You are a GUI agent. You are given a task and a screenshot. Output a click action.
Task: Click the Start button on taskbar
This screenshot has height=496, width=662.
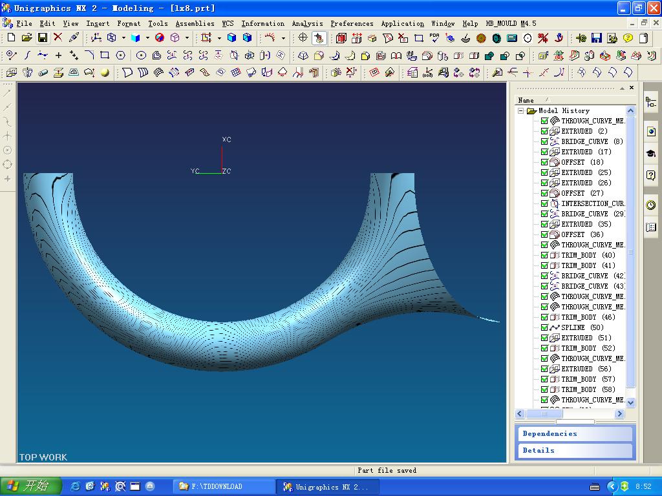31,486
